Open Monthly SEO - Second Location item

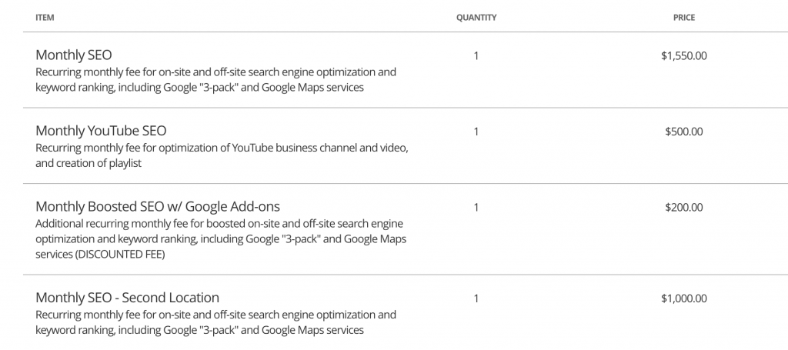127,297
